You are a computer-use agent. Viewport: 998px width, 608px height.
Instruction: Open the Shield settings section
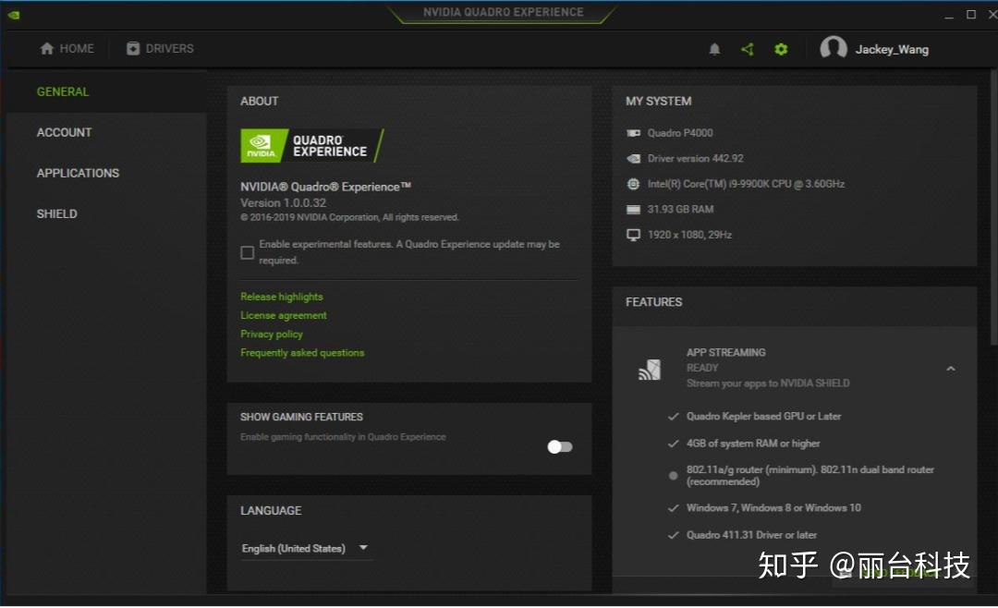coord(56,214)
